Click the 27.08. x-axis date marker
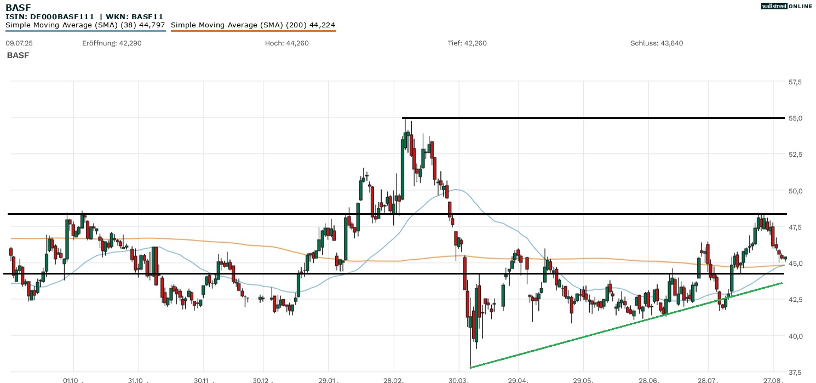The height and width of the screenshot is (383, 816). [772, 379]
